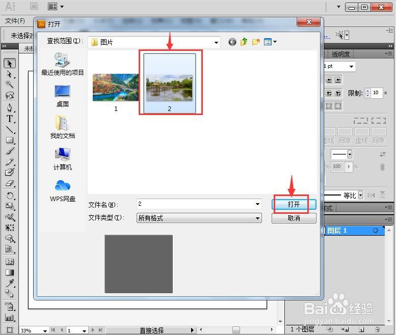
Task: Select image thumbnail named 2
Action: coord(170,83)
